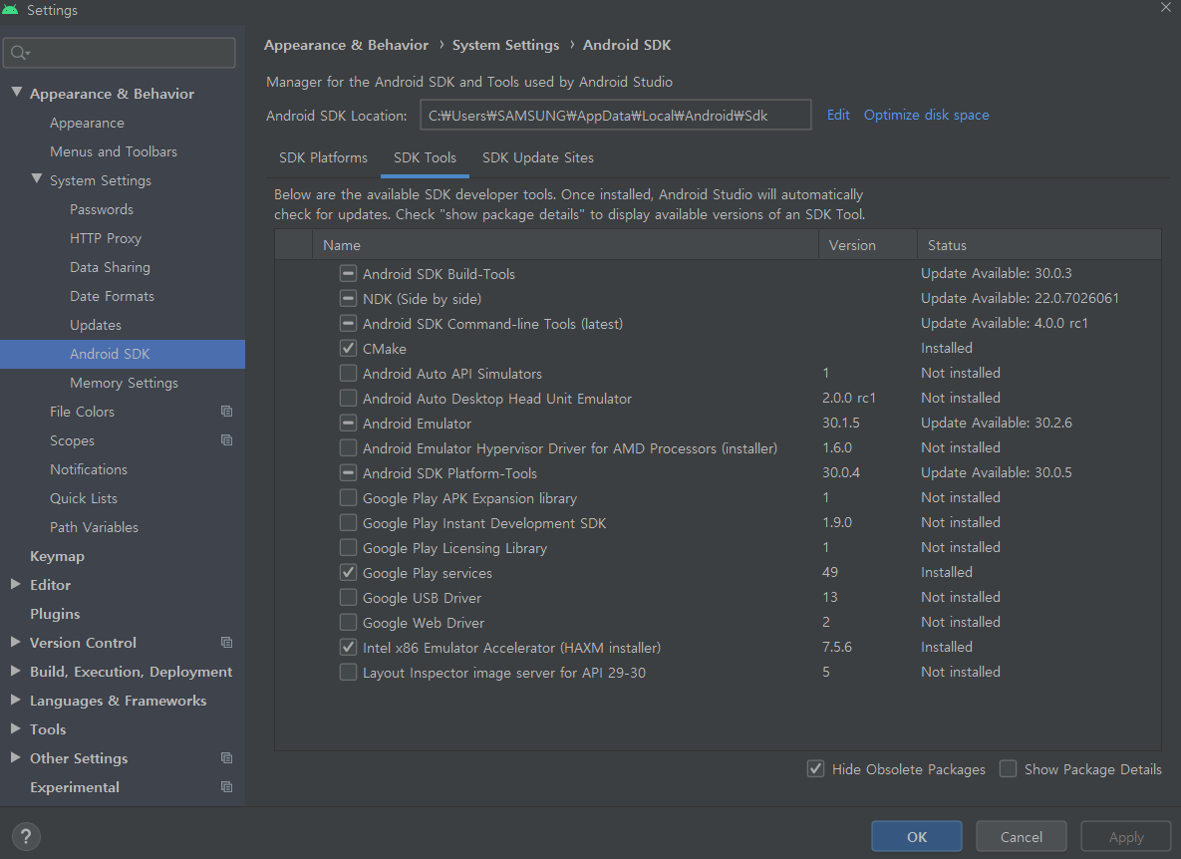Open Notifications settings page
This screenshot has height=859, width=1181.
coord(89,469)
